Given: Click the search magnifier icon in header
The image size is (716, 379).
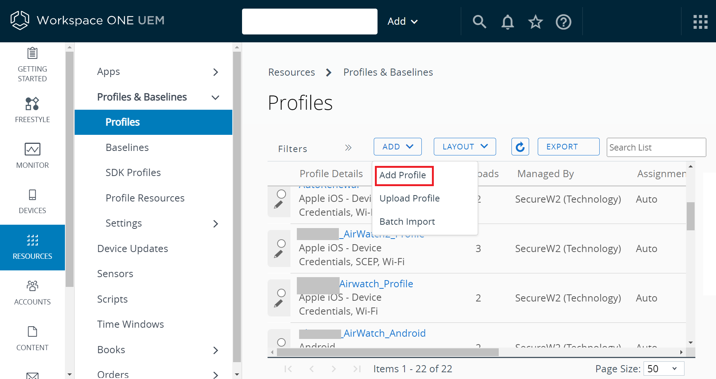Looking at the screenshot, I should [479, 22].
